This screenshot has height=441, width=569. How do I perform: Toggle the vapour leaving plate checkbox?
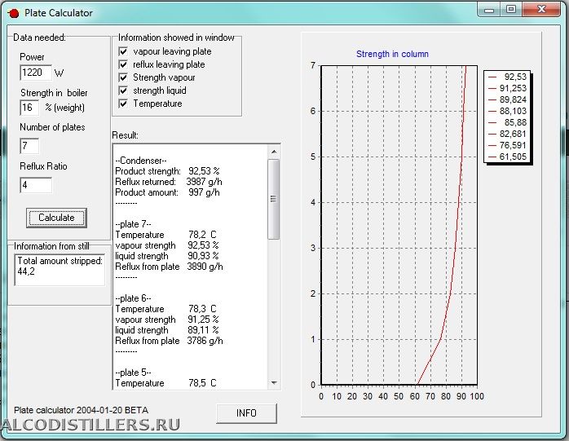[124, 51]
